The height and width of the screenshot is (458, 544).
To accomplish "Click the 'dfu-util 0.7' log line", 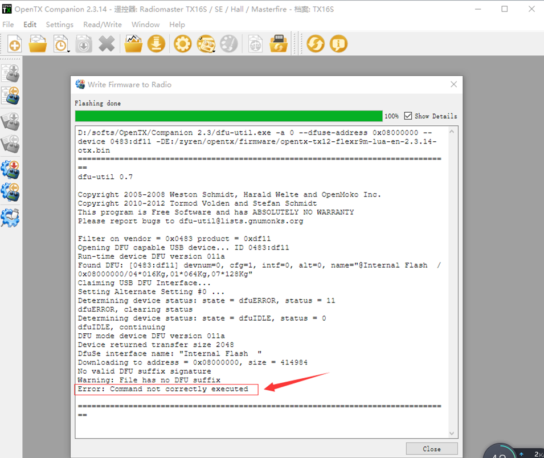I will [x=105, y=177].
